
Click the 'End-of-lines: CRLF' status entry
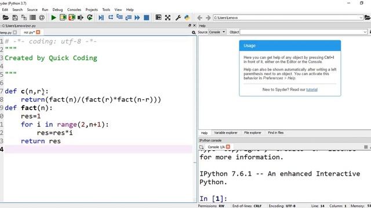247,206
